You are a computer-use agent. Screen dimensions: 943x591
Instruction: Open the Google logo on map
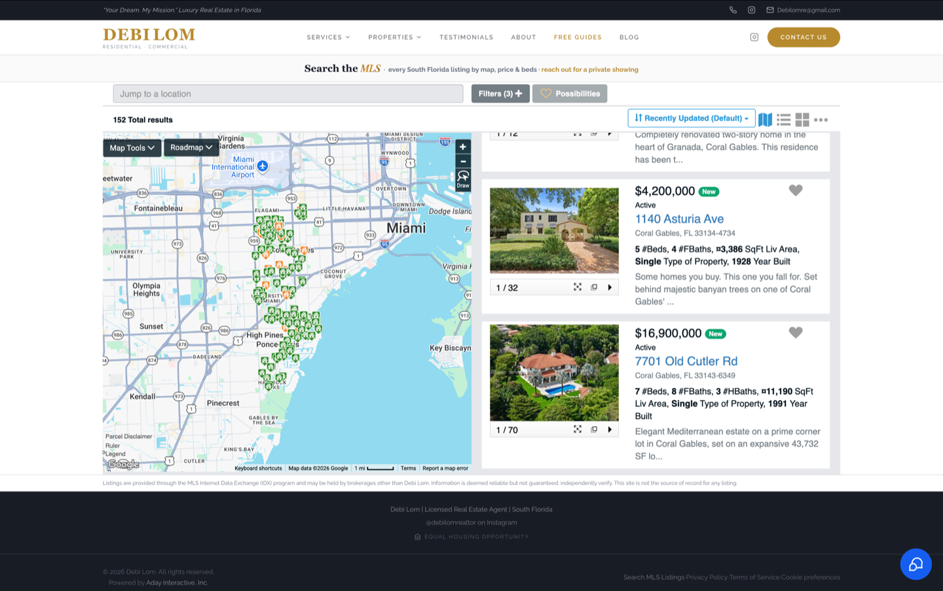click(x=123, y=464)
